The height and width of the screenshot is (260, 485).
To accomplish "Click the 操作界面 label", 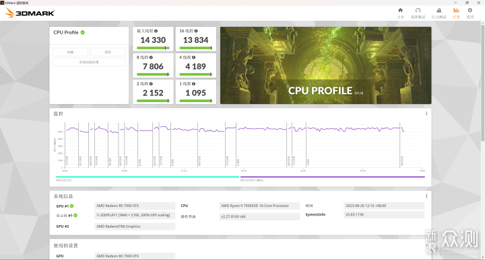I will click(188, 217).
